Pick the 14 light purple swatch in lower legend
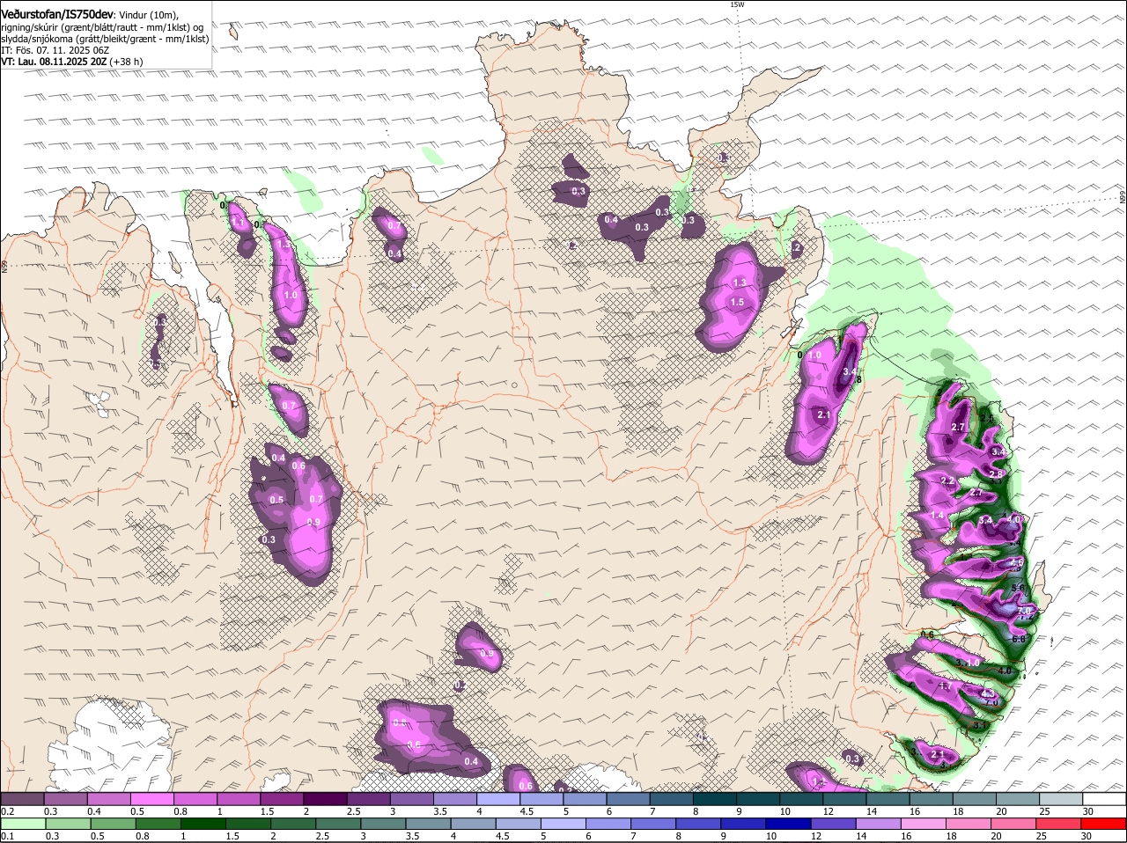1127x843 pixels. click(x=879, y=824)
